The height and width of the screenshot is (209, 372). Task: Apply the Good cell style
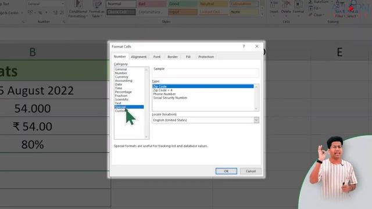[x=183, y=4]
